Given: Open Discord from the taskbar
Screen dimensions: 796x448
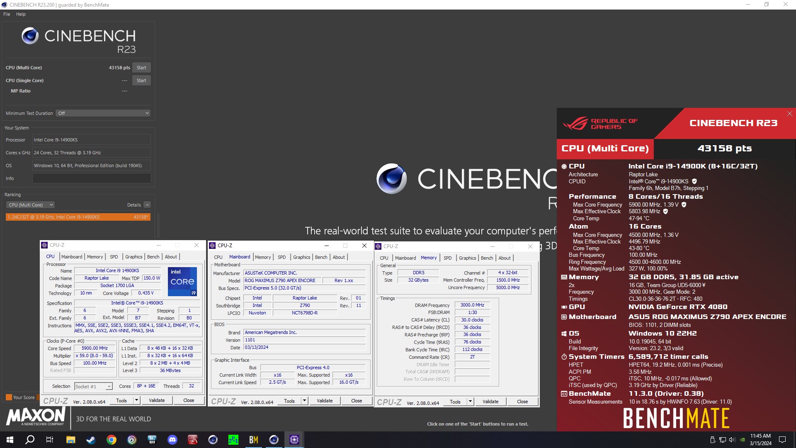Looking at the screenshot, I should coord(172,440).
